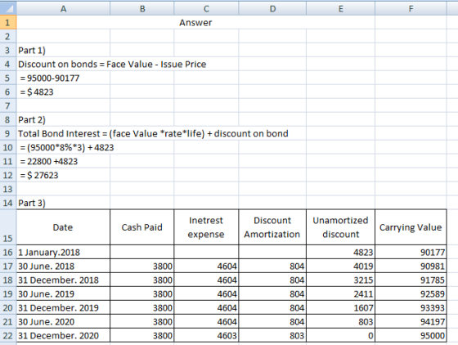Click the 'Cash Paid' table header cell
Viewport: 458px width, 345px height.
142,226
